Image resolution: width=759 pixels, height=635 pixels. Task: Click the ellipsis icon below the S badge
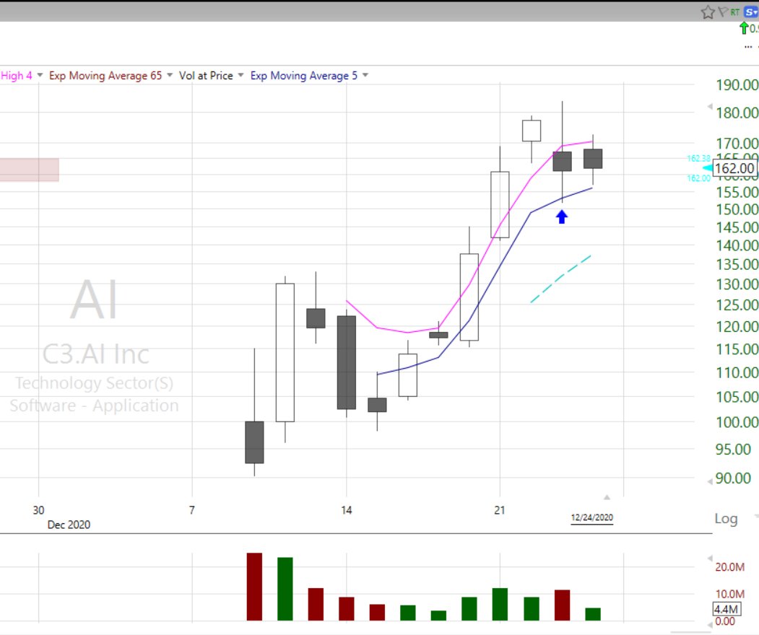pyautogui.click(x=748, y=46)
